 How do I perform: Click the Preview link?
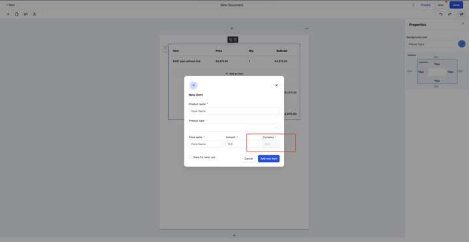[425, 5]
